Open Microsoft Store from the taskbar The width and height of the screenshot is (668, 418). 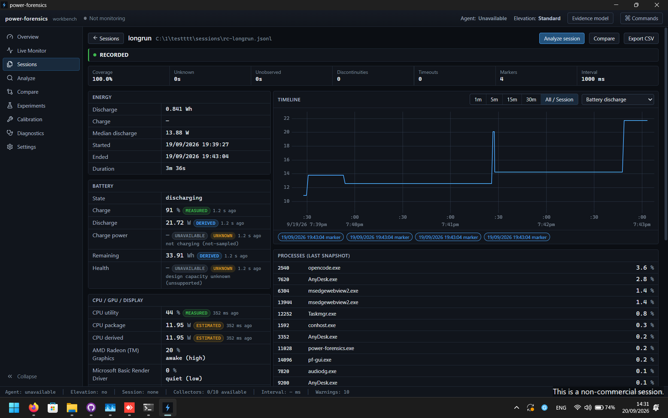[53, 407]
